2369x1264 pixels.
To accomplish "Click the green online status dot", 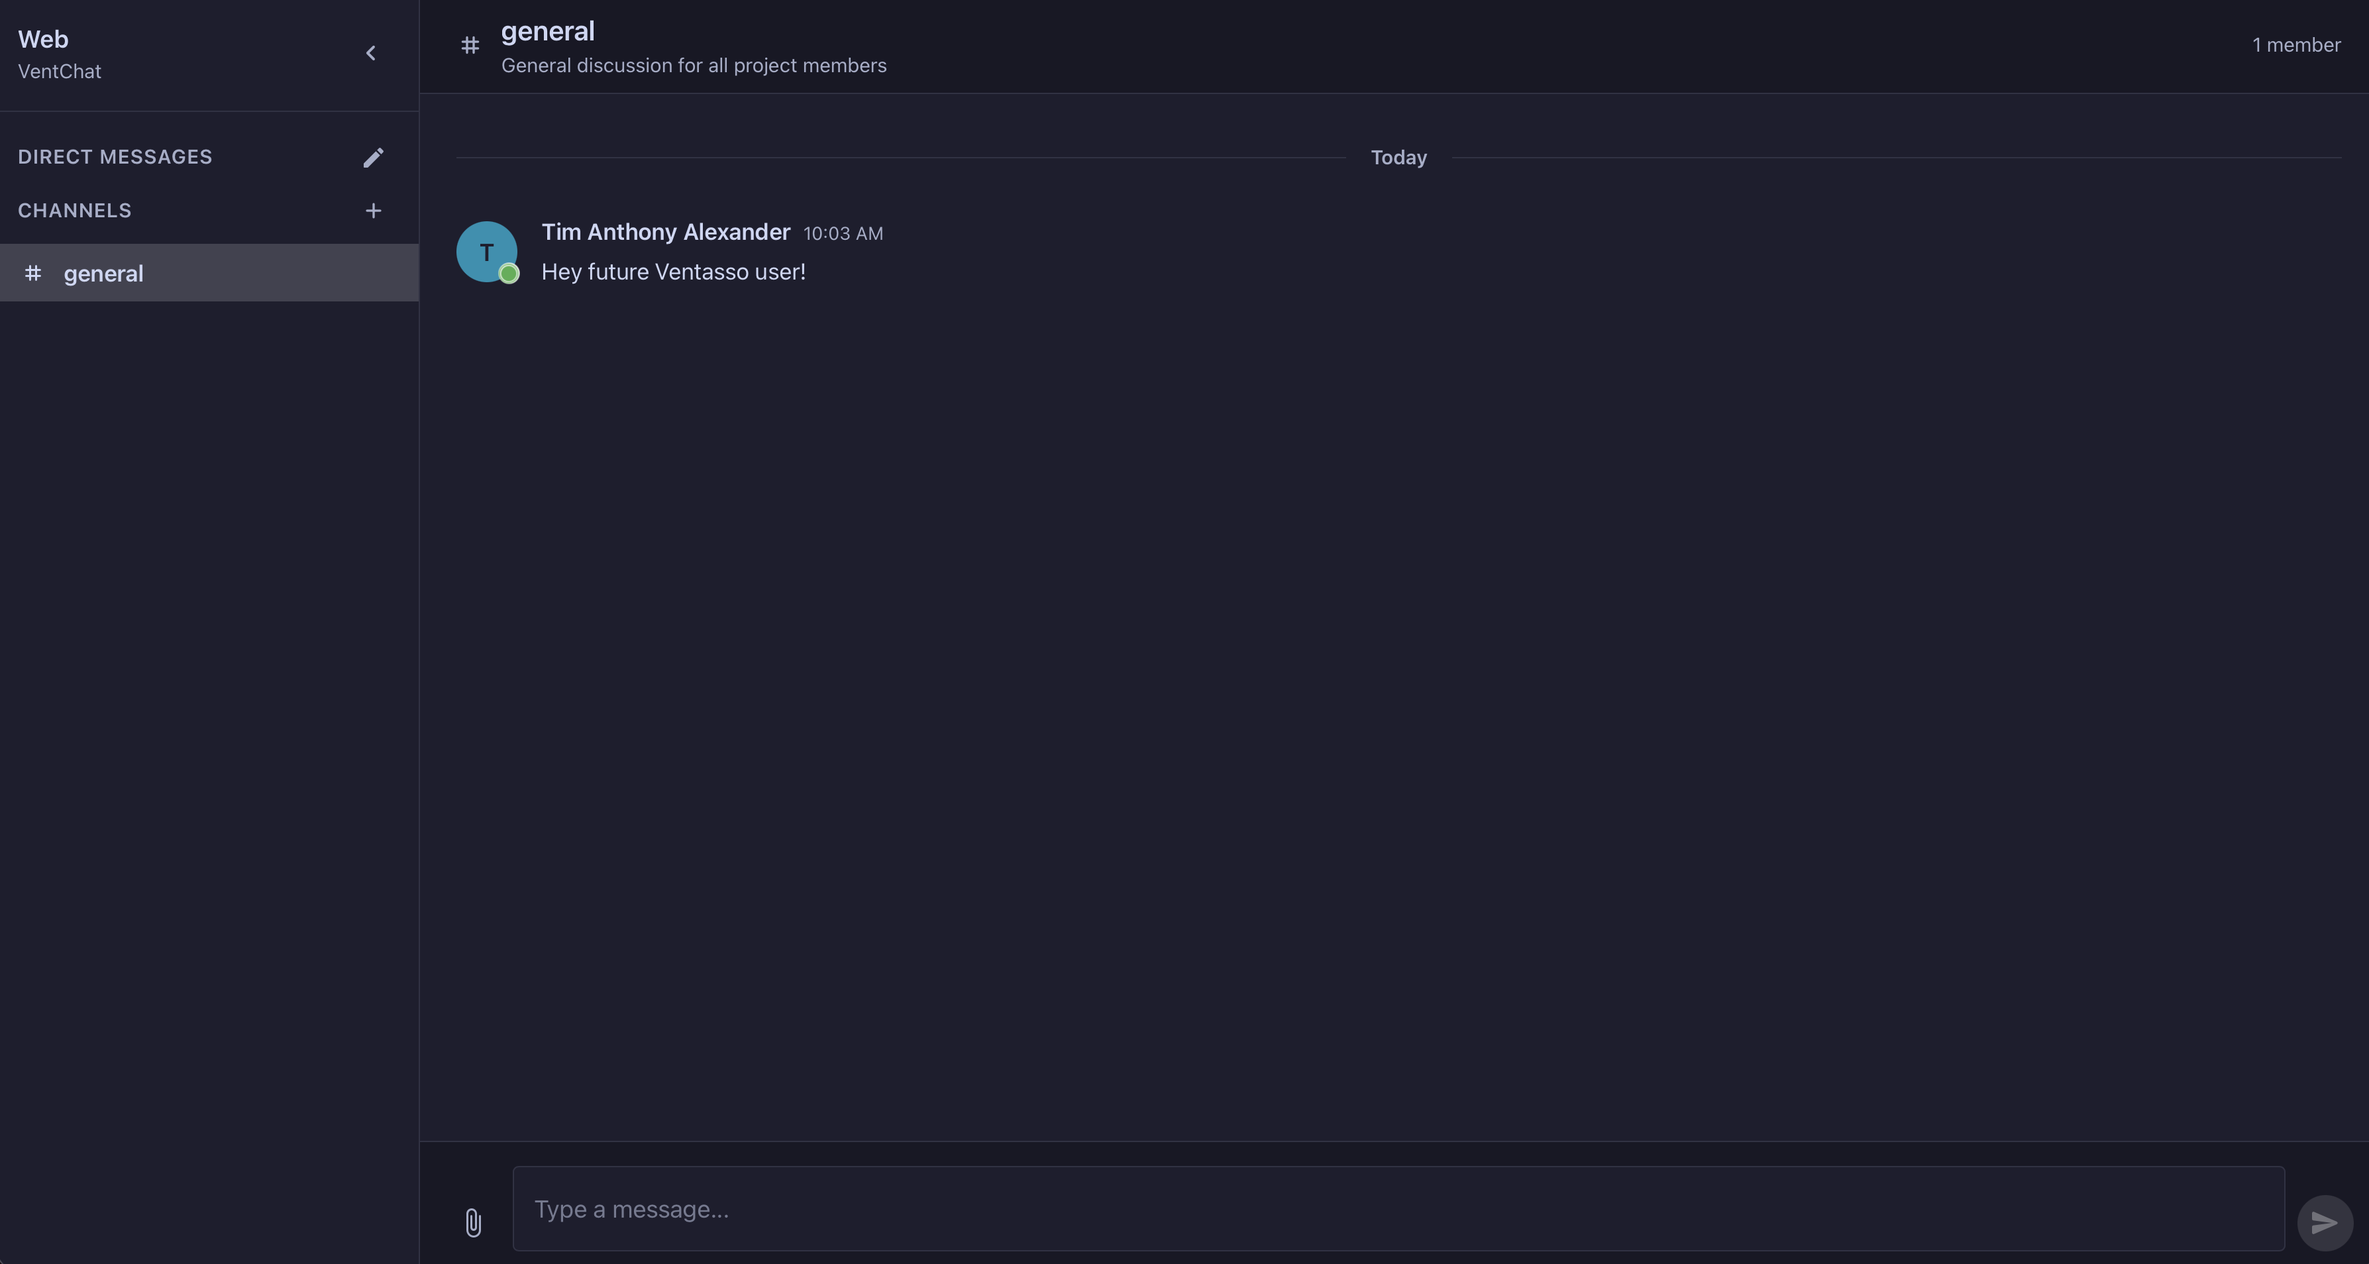I will [x=509, y=274].
